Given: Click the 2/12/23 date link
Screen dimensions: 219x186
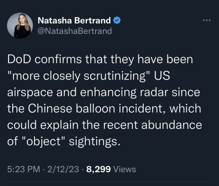Looking at the screenshot, I should tap(63, 169).
